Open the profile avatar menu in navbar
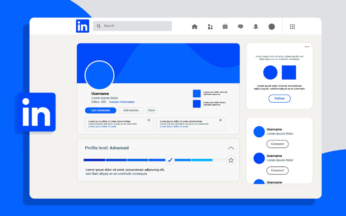The height and width of the screenshot is (216, 346). pos(271,27)
